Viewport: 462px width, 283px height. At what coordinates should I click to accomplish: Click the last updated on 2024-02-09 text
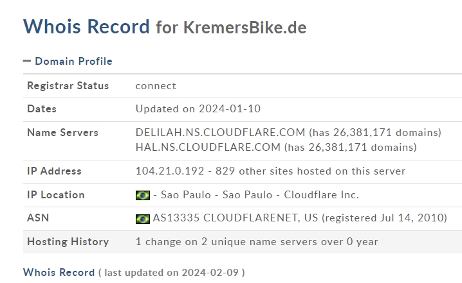[171, 273]
